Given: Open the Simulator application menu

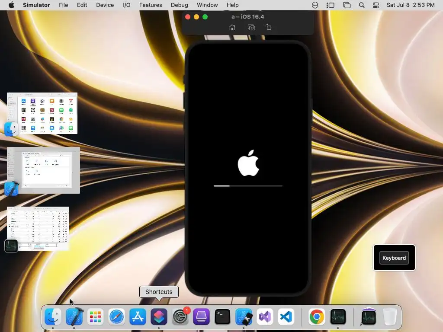Looking at the screenshot, I should tap(36, 5).
